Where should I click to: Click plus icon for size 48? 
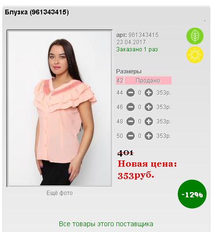point(149,122)
